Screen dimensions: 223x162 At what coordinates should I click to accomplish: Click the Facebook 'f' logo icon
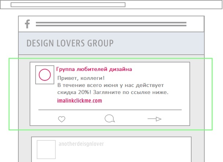point(27,24)
